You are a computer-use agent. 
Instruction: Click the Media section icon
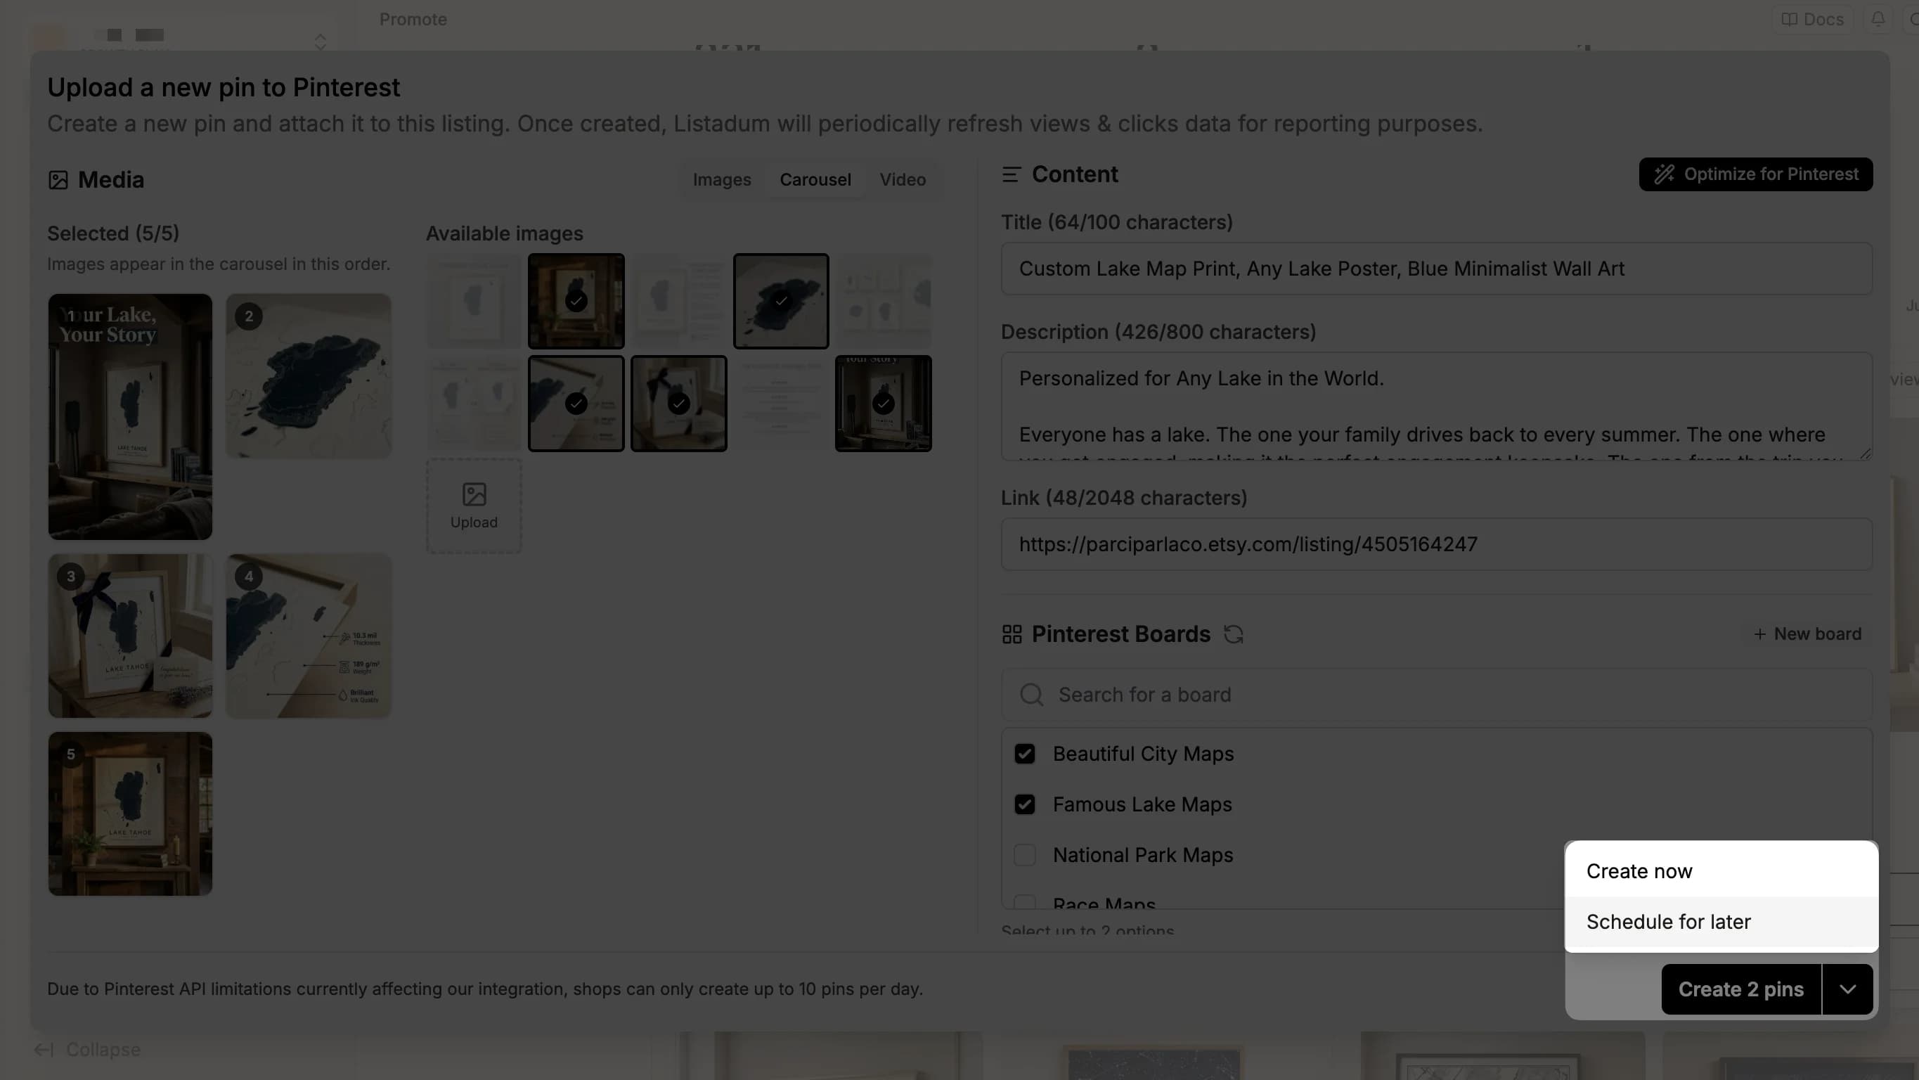58,181
